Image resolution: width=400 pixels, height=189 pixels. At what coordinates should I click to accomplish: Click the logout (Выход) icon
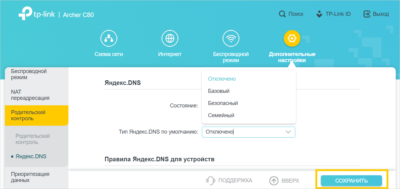click(x=366, y=14)
